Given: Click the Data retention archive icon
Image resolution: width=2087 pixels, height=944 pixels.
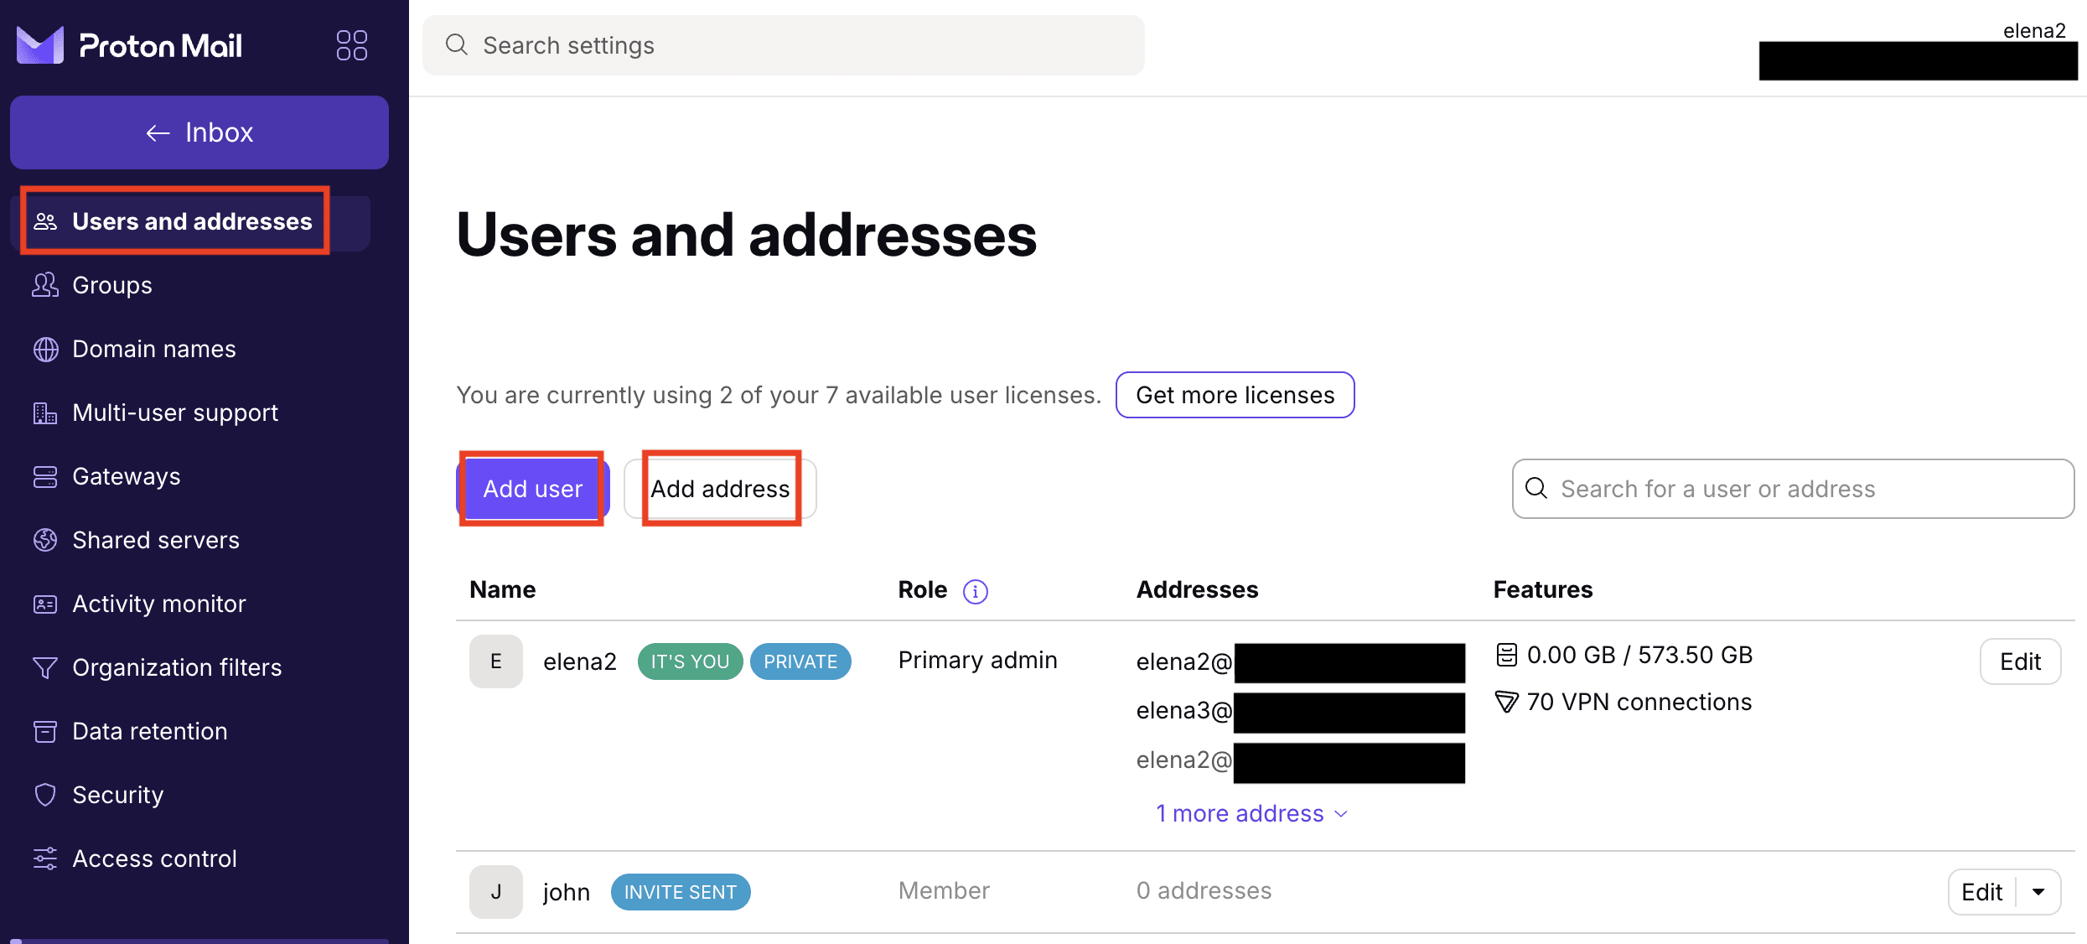Looking at the screenshot, I should [x=45, y=731].
